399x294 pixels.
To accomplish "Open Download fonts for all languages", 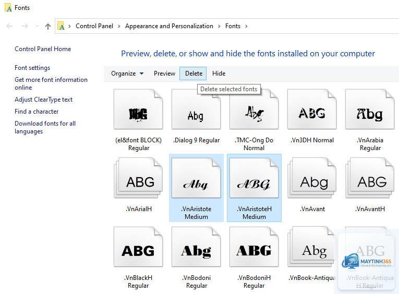I will (45, 127).
